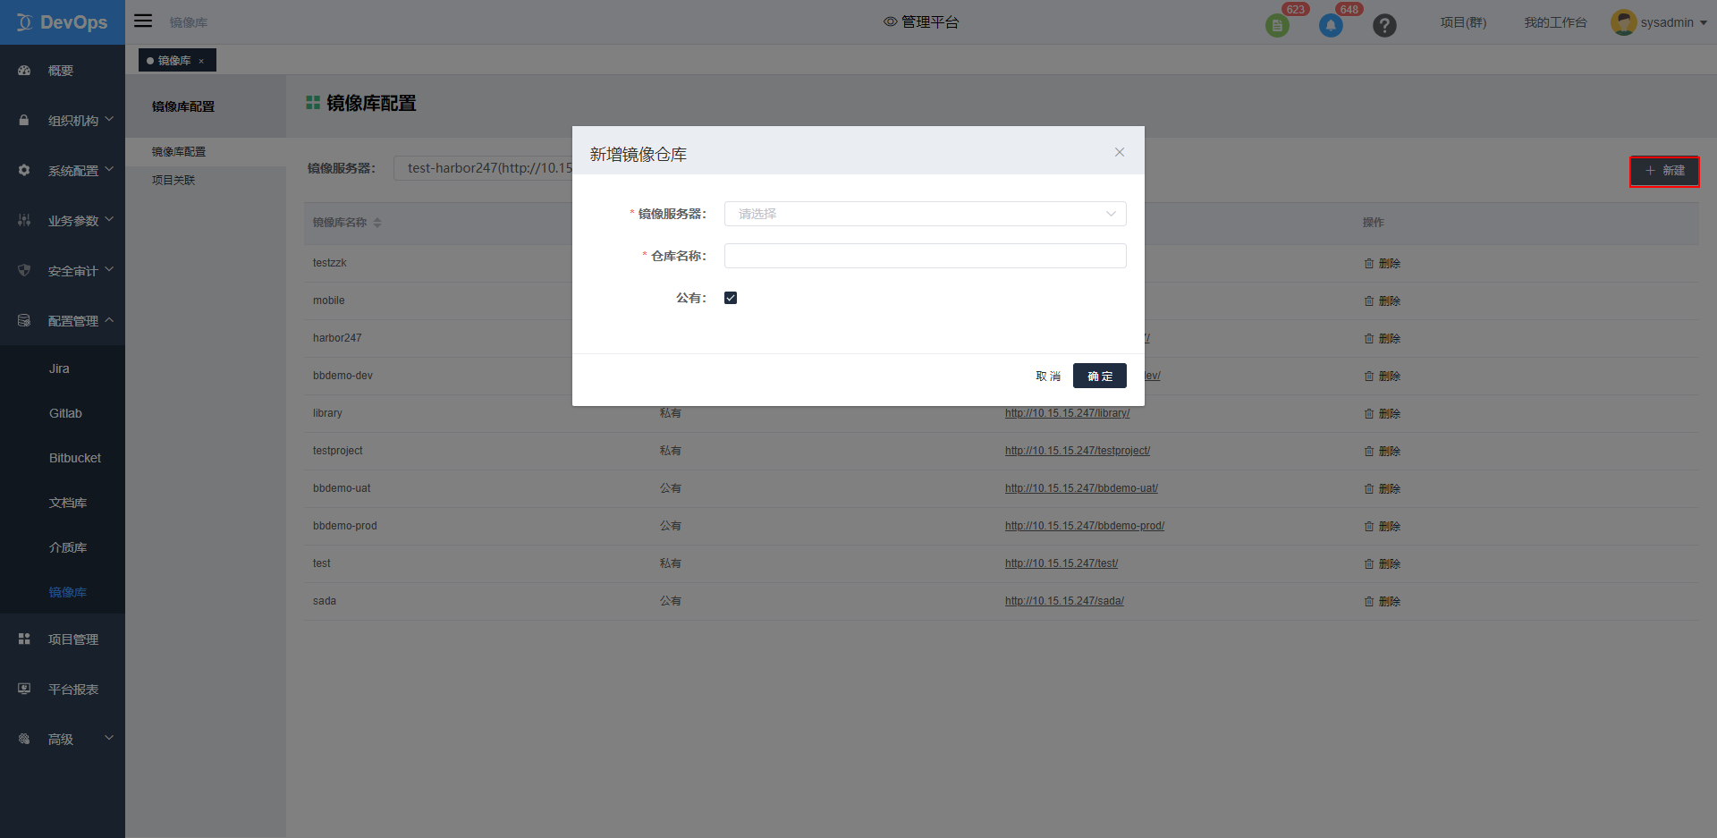Click delete icon for sada row
This screenshot has width=1717, height=838.
click(x=1369, y=602)
